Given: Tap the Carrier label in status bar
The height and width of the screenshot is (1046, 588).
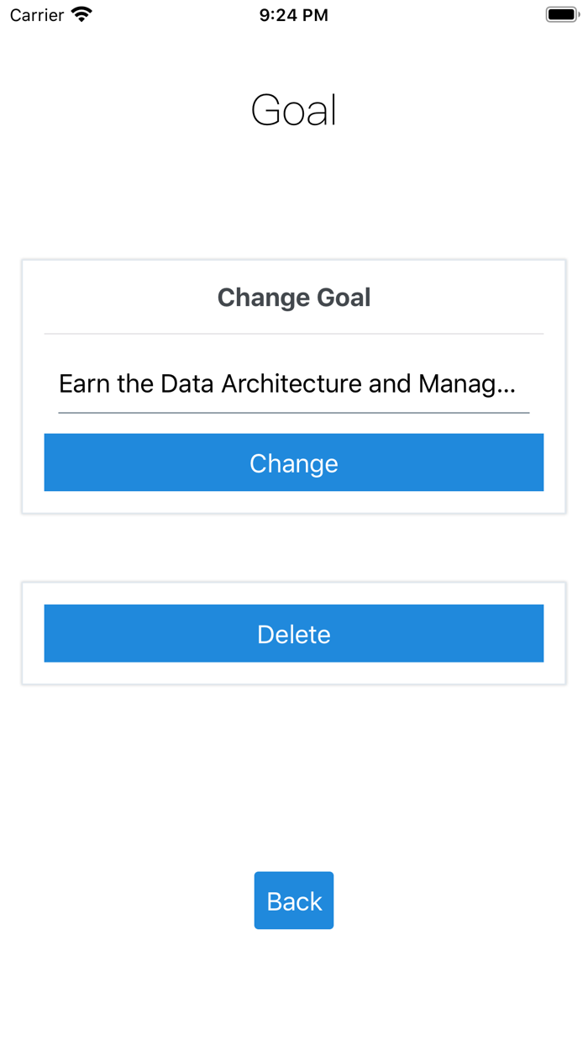Looking at the screenshot, I should 37,15.
